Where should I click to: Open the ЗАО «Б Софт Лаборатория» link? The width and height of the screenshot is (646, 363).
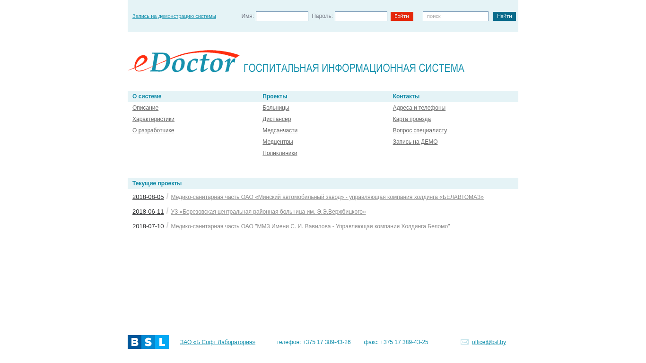[218, 342]
